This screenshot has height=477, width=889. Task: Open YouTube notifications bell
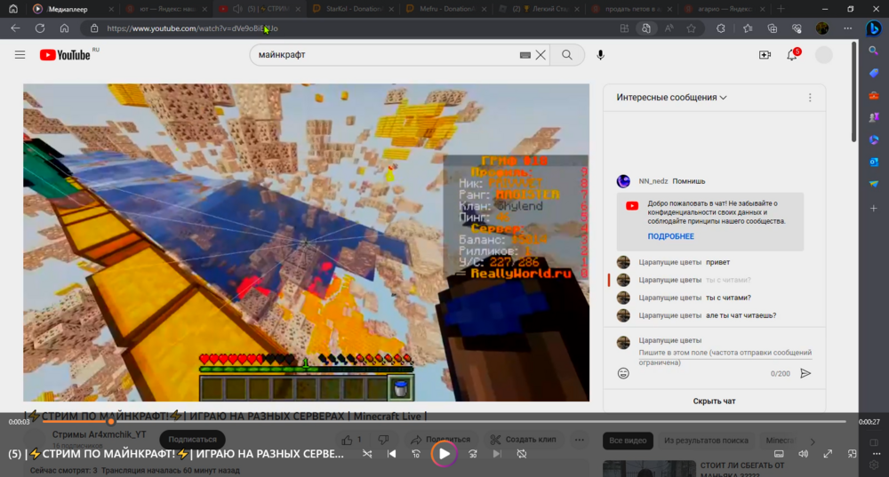coord(792,55)
